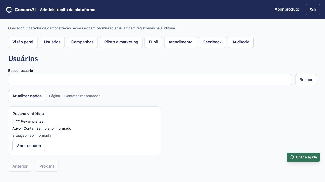Click the Situação não informada text
The height and width of the screenshot is (182, 325).
[x=32, y=135]
